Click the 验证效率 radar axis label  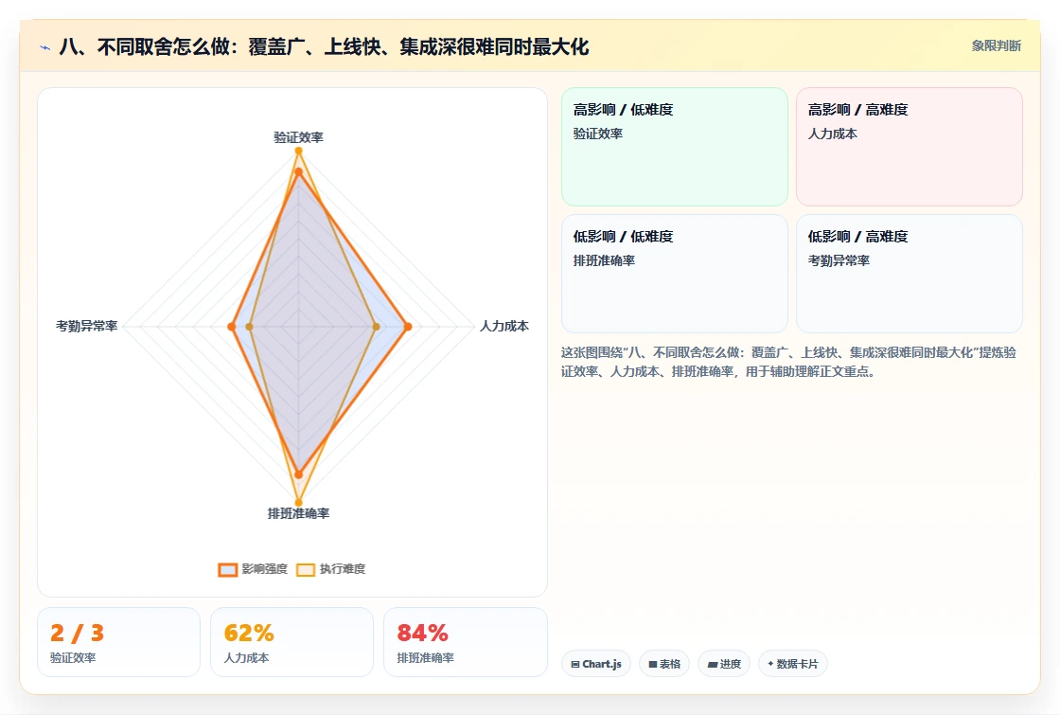tap(298, 137)
